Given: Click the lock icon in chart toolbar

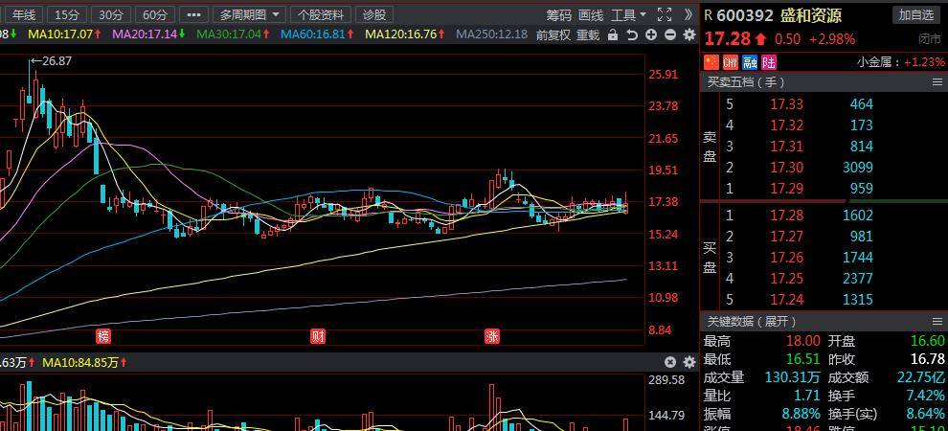Looking at the screenshot, I should [613, 34].
